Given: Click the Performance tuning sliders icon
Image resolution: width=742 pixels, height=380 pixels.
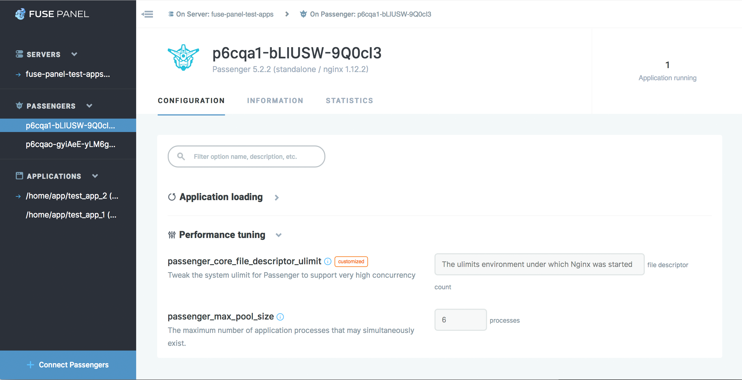Looking at the screenshot, I should click(x=172, y=235).
